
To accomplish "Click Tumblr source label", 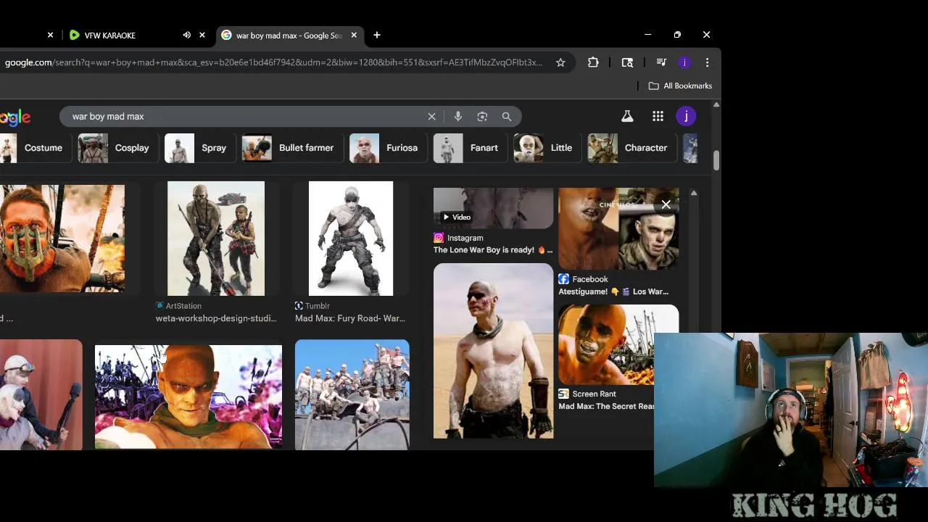I will (318, 306).
